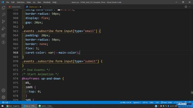Switch to the name.txt taskbar window
This screenshot has height=108, width=193.
[46, 106]
